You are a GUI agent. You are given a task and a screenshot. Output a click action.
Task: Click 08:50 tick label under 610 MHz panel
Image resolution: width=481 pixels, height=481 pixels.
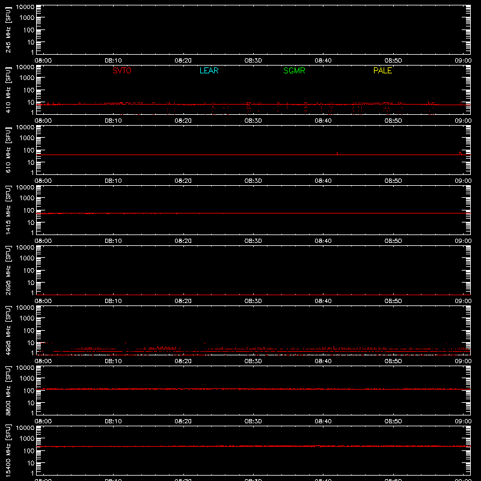tap(393, 181)
